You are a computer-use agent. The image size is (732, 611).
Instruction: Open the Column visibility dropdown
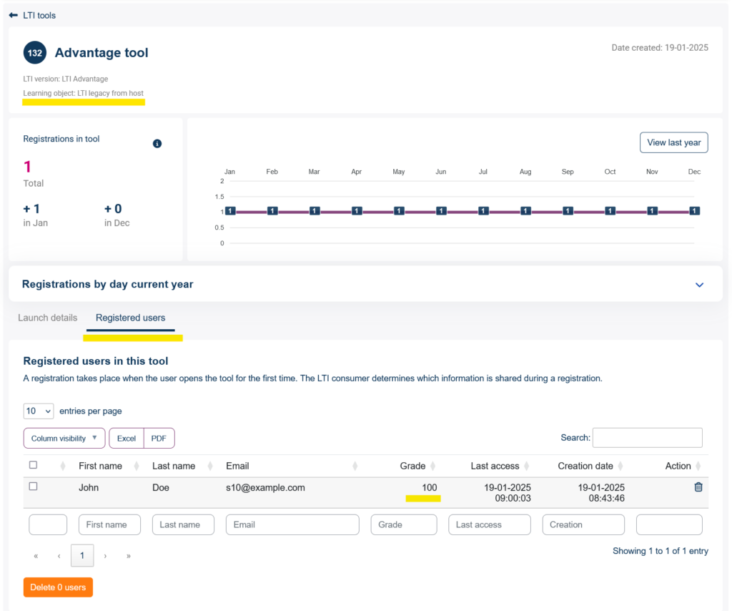(64, 438)
